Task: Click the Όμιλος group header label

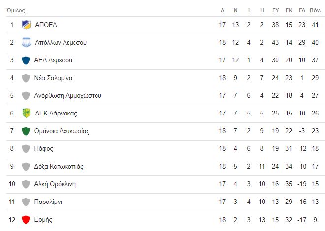Action: coord(16,10)
